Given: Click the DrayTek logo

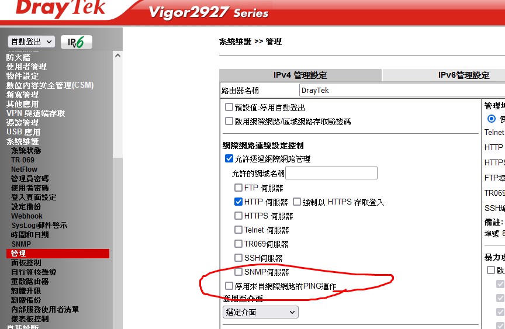Looking at the screenshot, I should click(61, 9).
